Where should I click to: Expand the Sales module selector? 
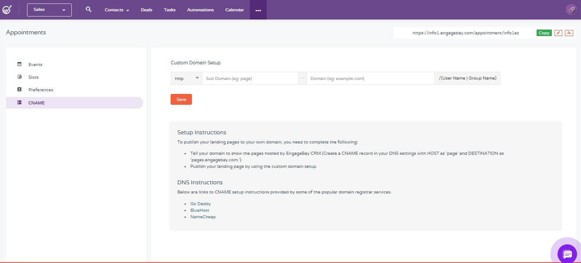click(x=49, y=9)
